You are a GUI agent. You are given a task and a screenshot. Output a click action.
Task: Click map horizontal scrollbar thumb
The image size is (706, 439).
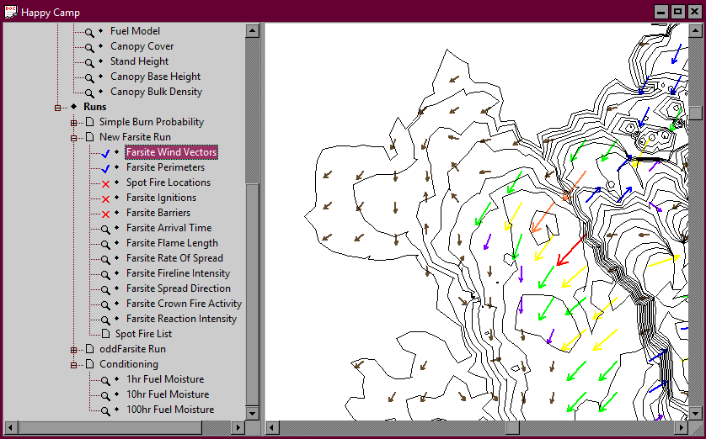point(512,427)
